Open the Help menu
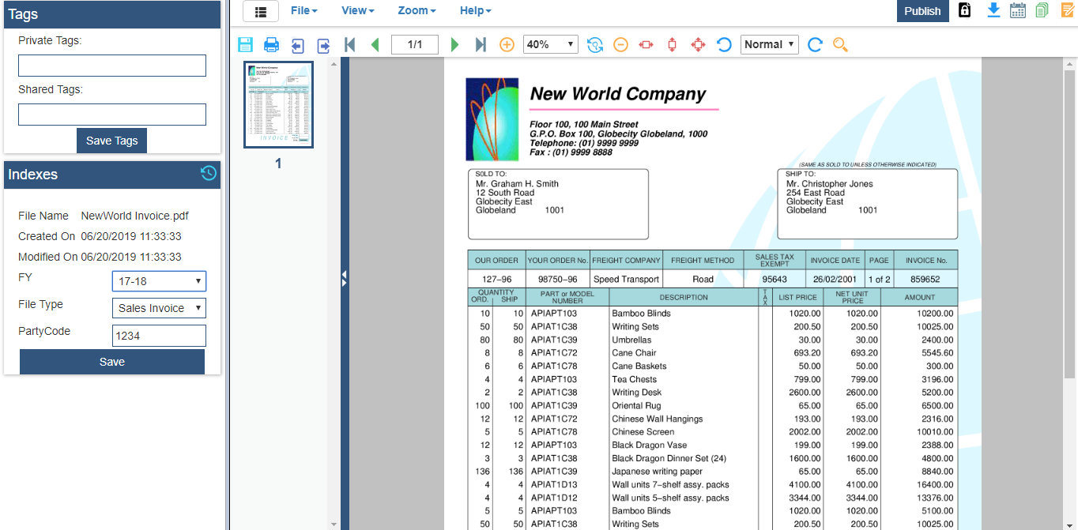Viewport: 1078px width, 530px height. click(475, 11)
